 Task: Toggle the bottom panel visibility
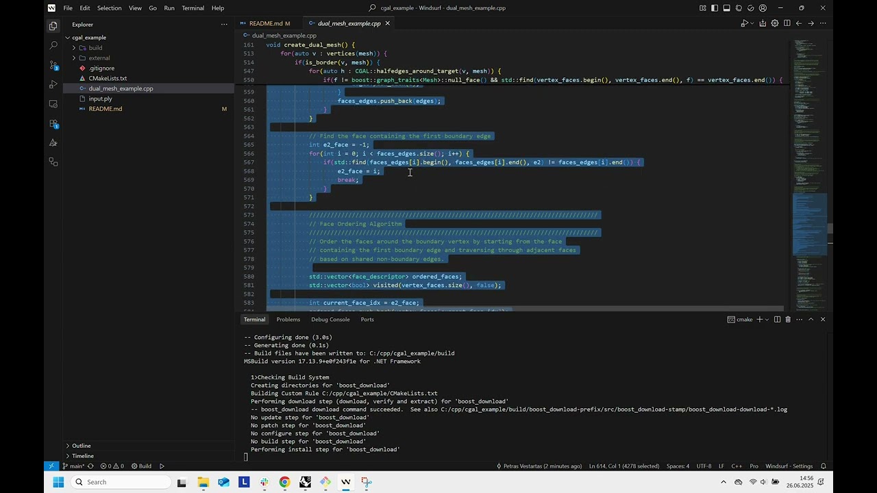pyautogui.click(x=727, y=8)
